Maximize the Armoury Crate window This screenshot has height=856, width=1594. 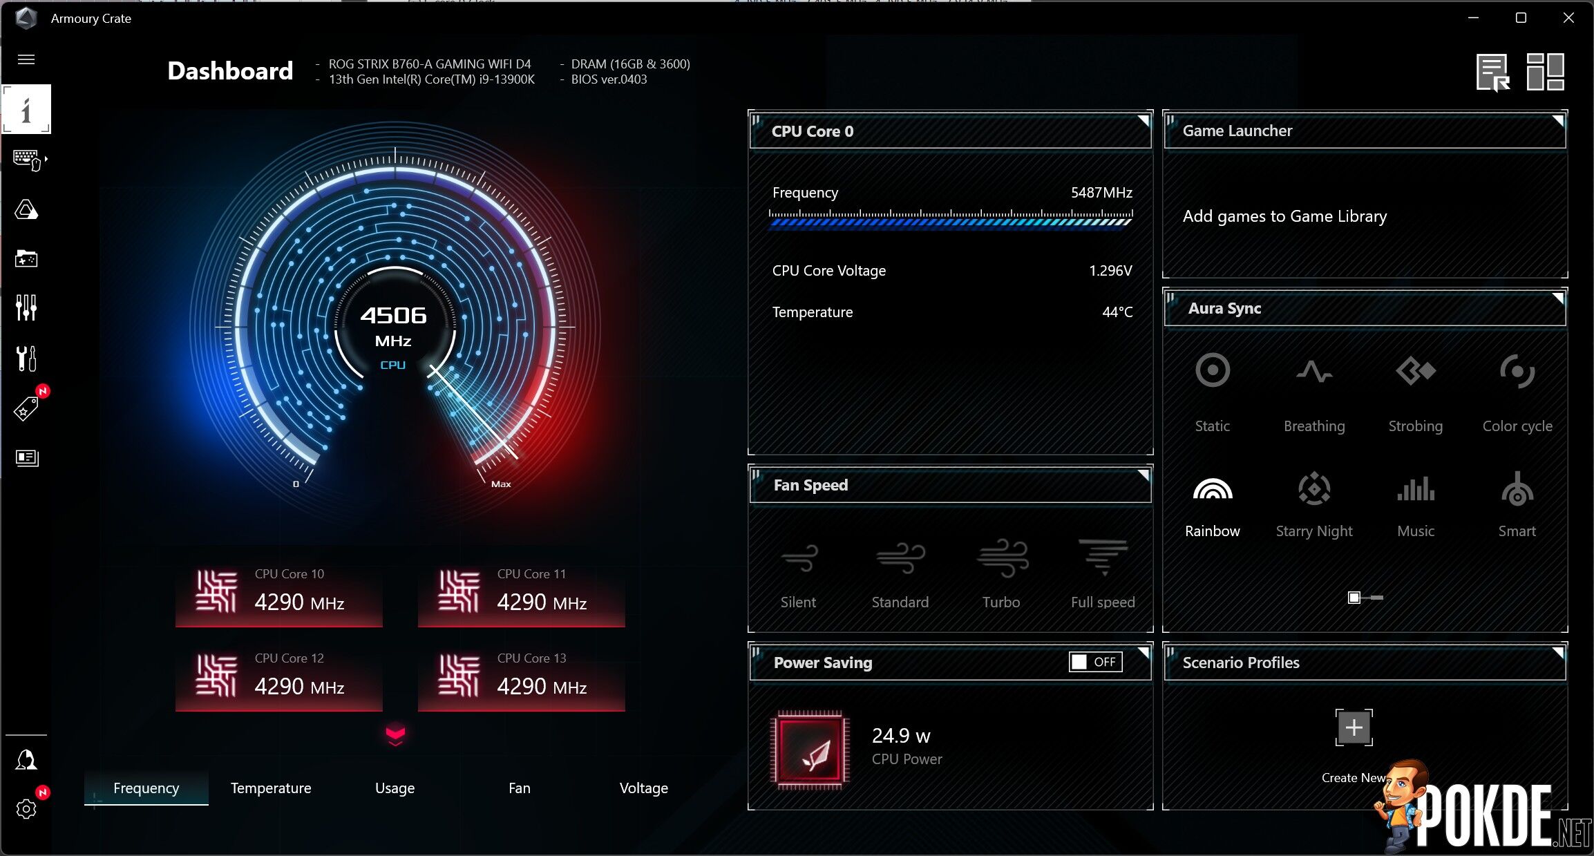(x=1521, y=18)
